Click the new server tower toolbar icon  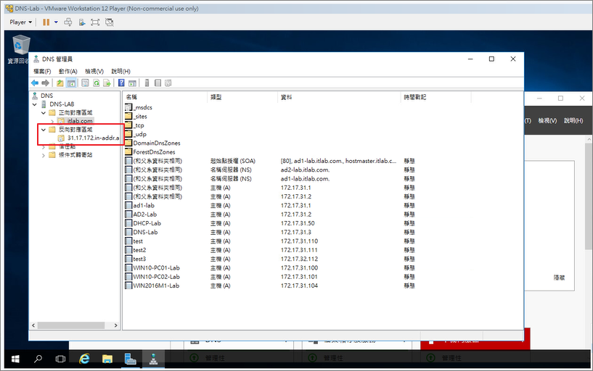pyautogui.click(x=147, y=83)
